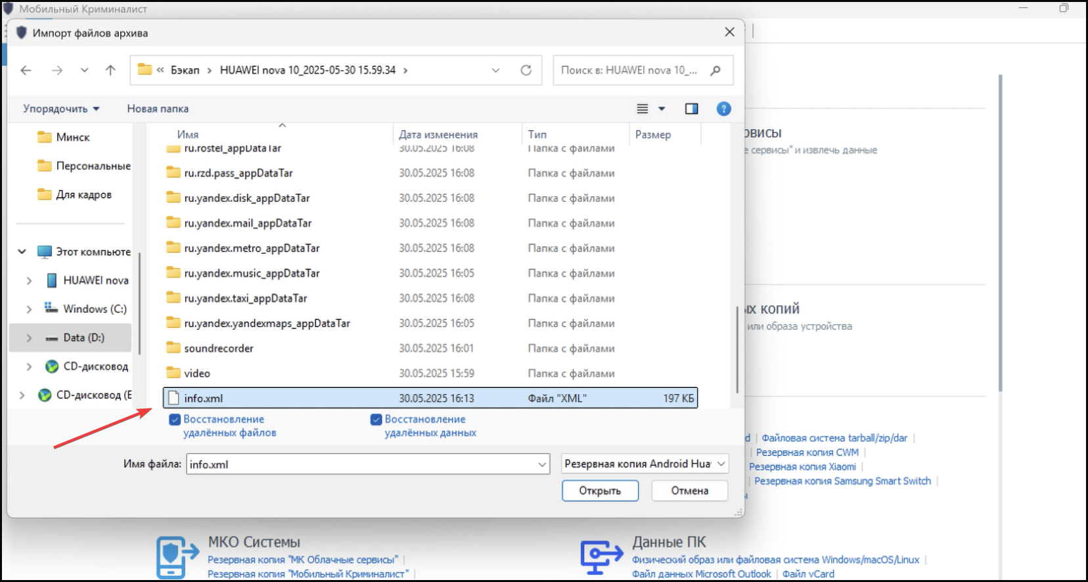Click 'video' folder icon
The height and width of the screenshot is (582, 1088).
(x=173, y=372)
